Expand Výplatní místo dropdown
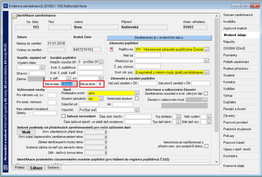Screen dimensions: 262x177 42,67
